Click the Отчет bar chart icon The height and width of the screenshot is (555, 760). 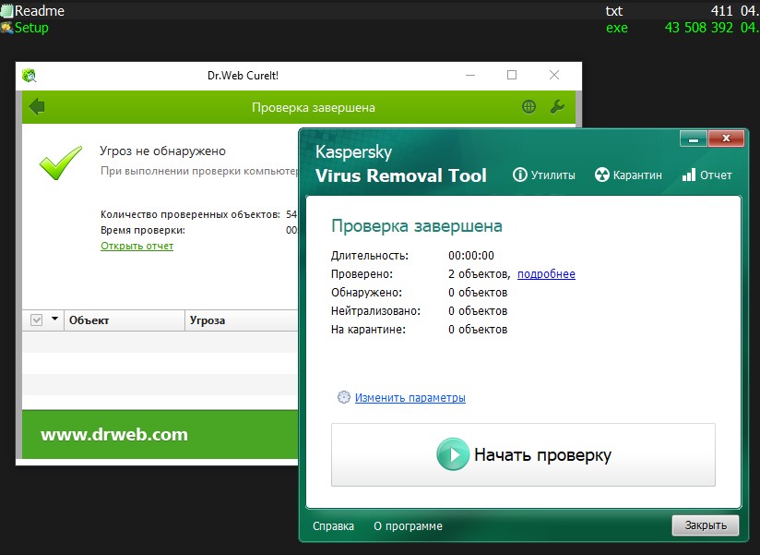coord(689,175)
